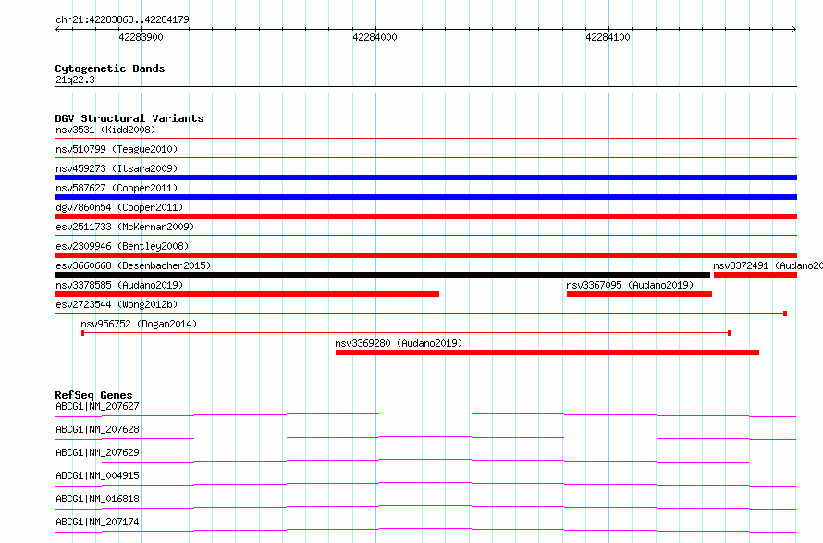
Task: Click the 42284100 ruler position
Action: pyautogui.click(x=608, y=37)
